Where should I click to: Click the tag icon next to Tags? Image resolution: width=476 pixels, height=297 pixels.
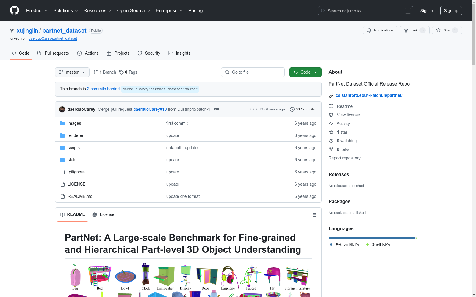[x=121, y=72]
